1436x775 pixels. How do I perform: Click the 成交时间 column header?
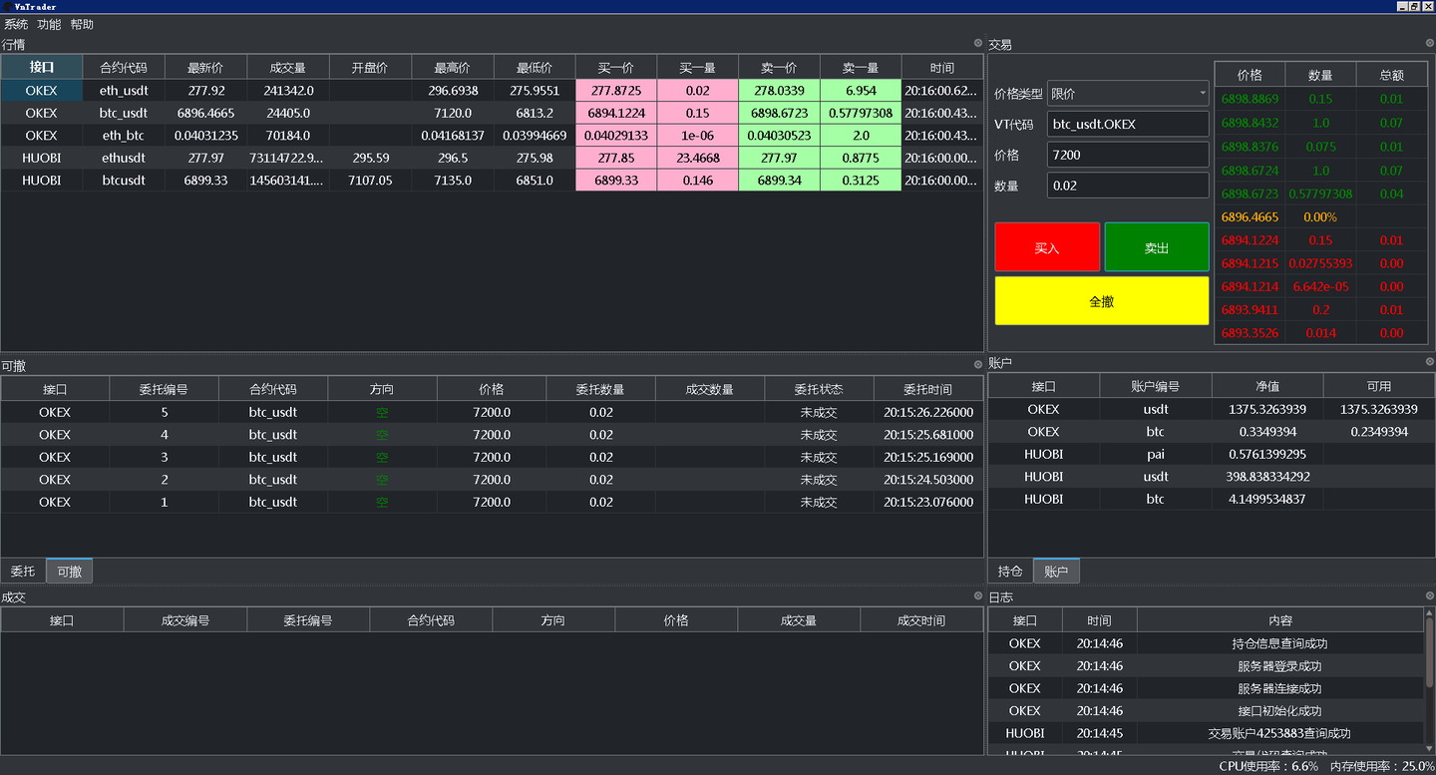921,620
